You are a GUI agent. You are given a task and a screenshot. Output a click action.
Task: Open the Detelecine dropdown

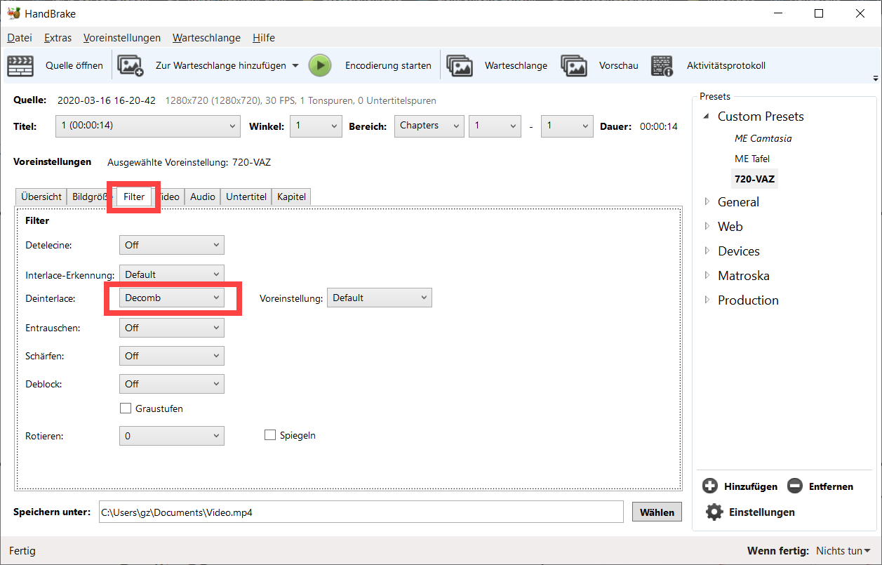[x=172, y=245]
